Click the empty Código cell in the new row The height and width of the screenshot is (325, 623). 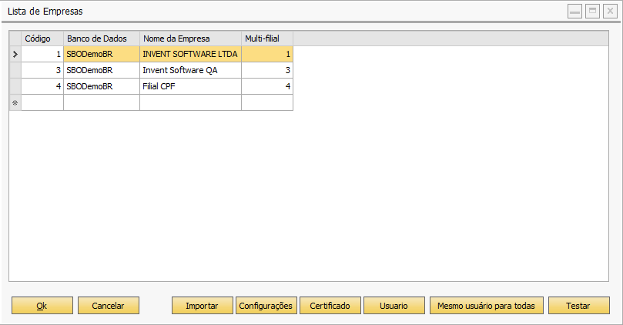(x=42, y=102)
